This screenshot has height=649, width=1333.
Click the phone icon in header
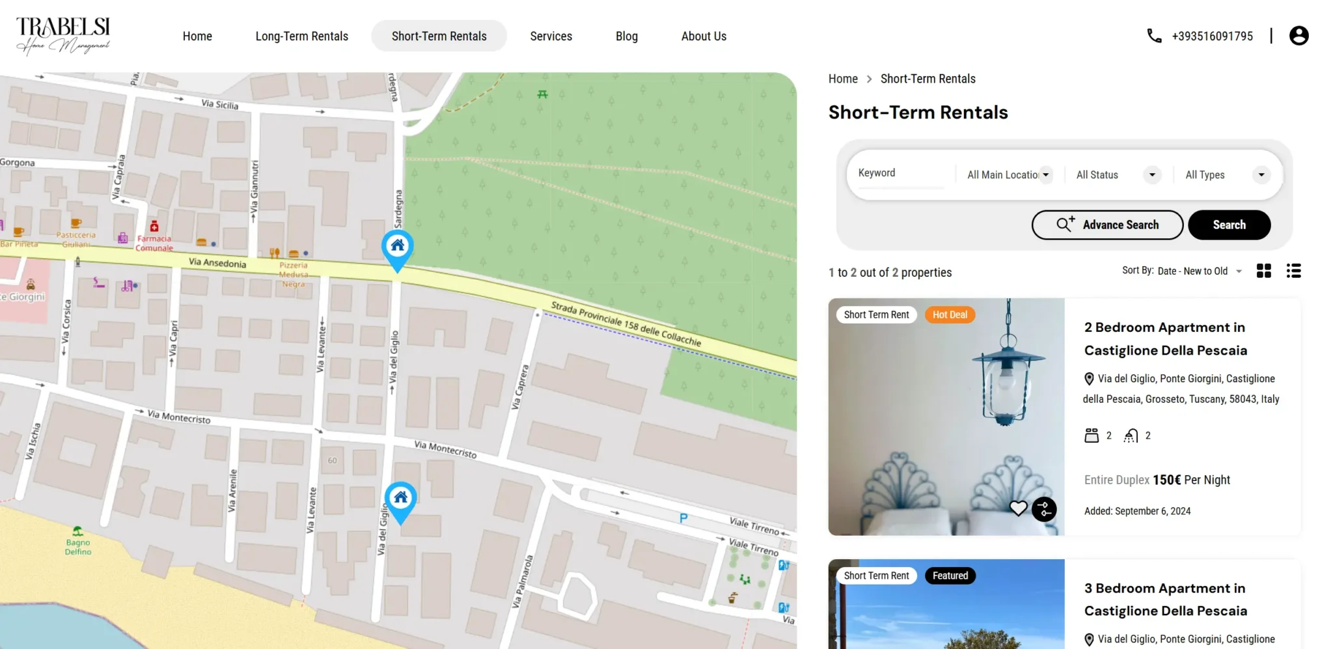1154,36
